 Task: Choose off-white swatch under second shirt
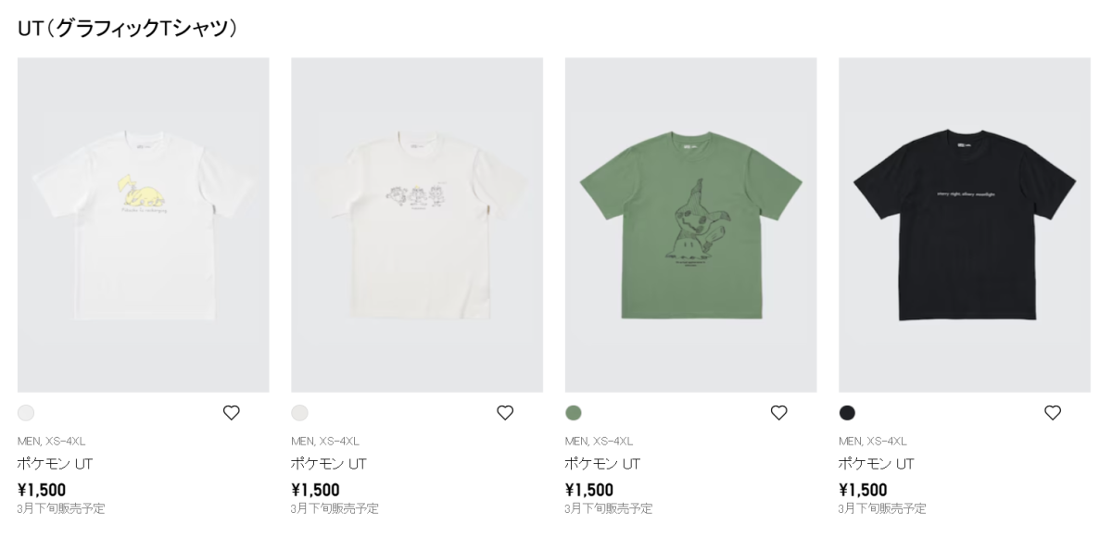(299, 413)
